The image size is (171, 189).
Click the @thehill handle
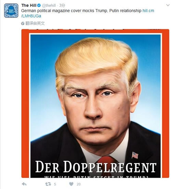(x=49, y=5)
